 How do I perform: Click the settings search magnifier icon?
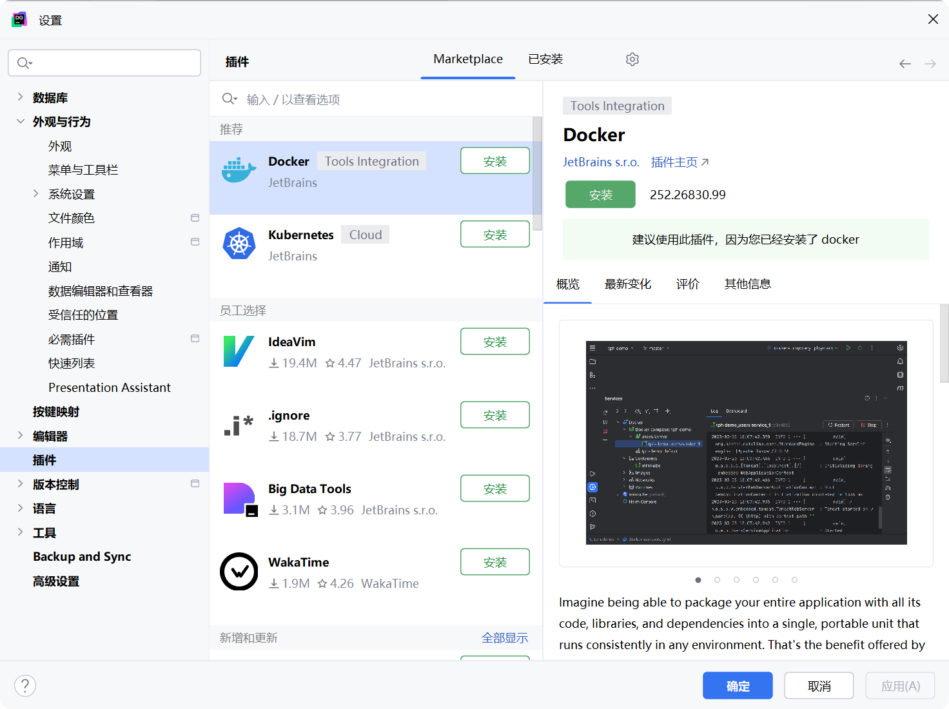pyautogui.click(x=24, y=63)
